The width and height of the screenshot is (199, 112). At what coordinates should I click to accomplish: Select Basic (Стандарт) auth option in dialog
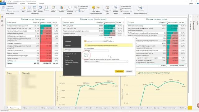point(72,50)
